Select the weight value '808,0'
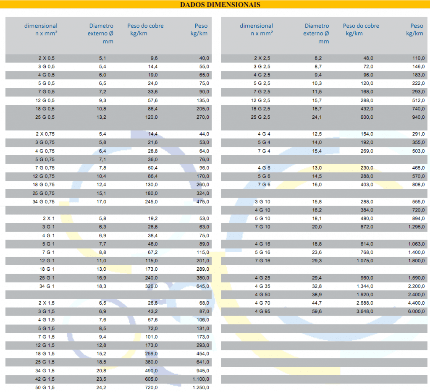Screen dimensions: 430x392 [x=418, y=185]
